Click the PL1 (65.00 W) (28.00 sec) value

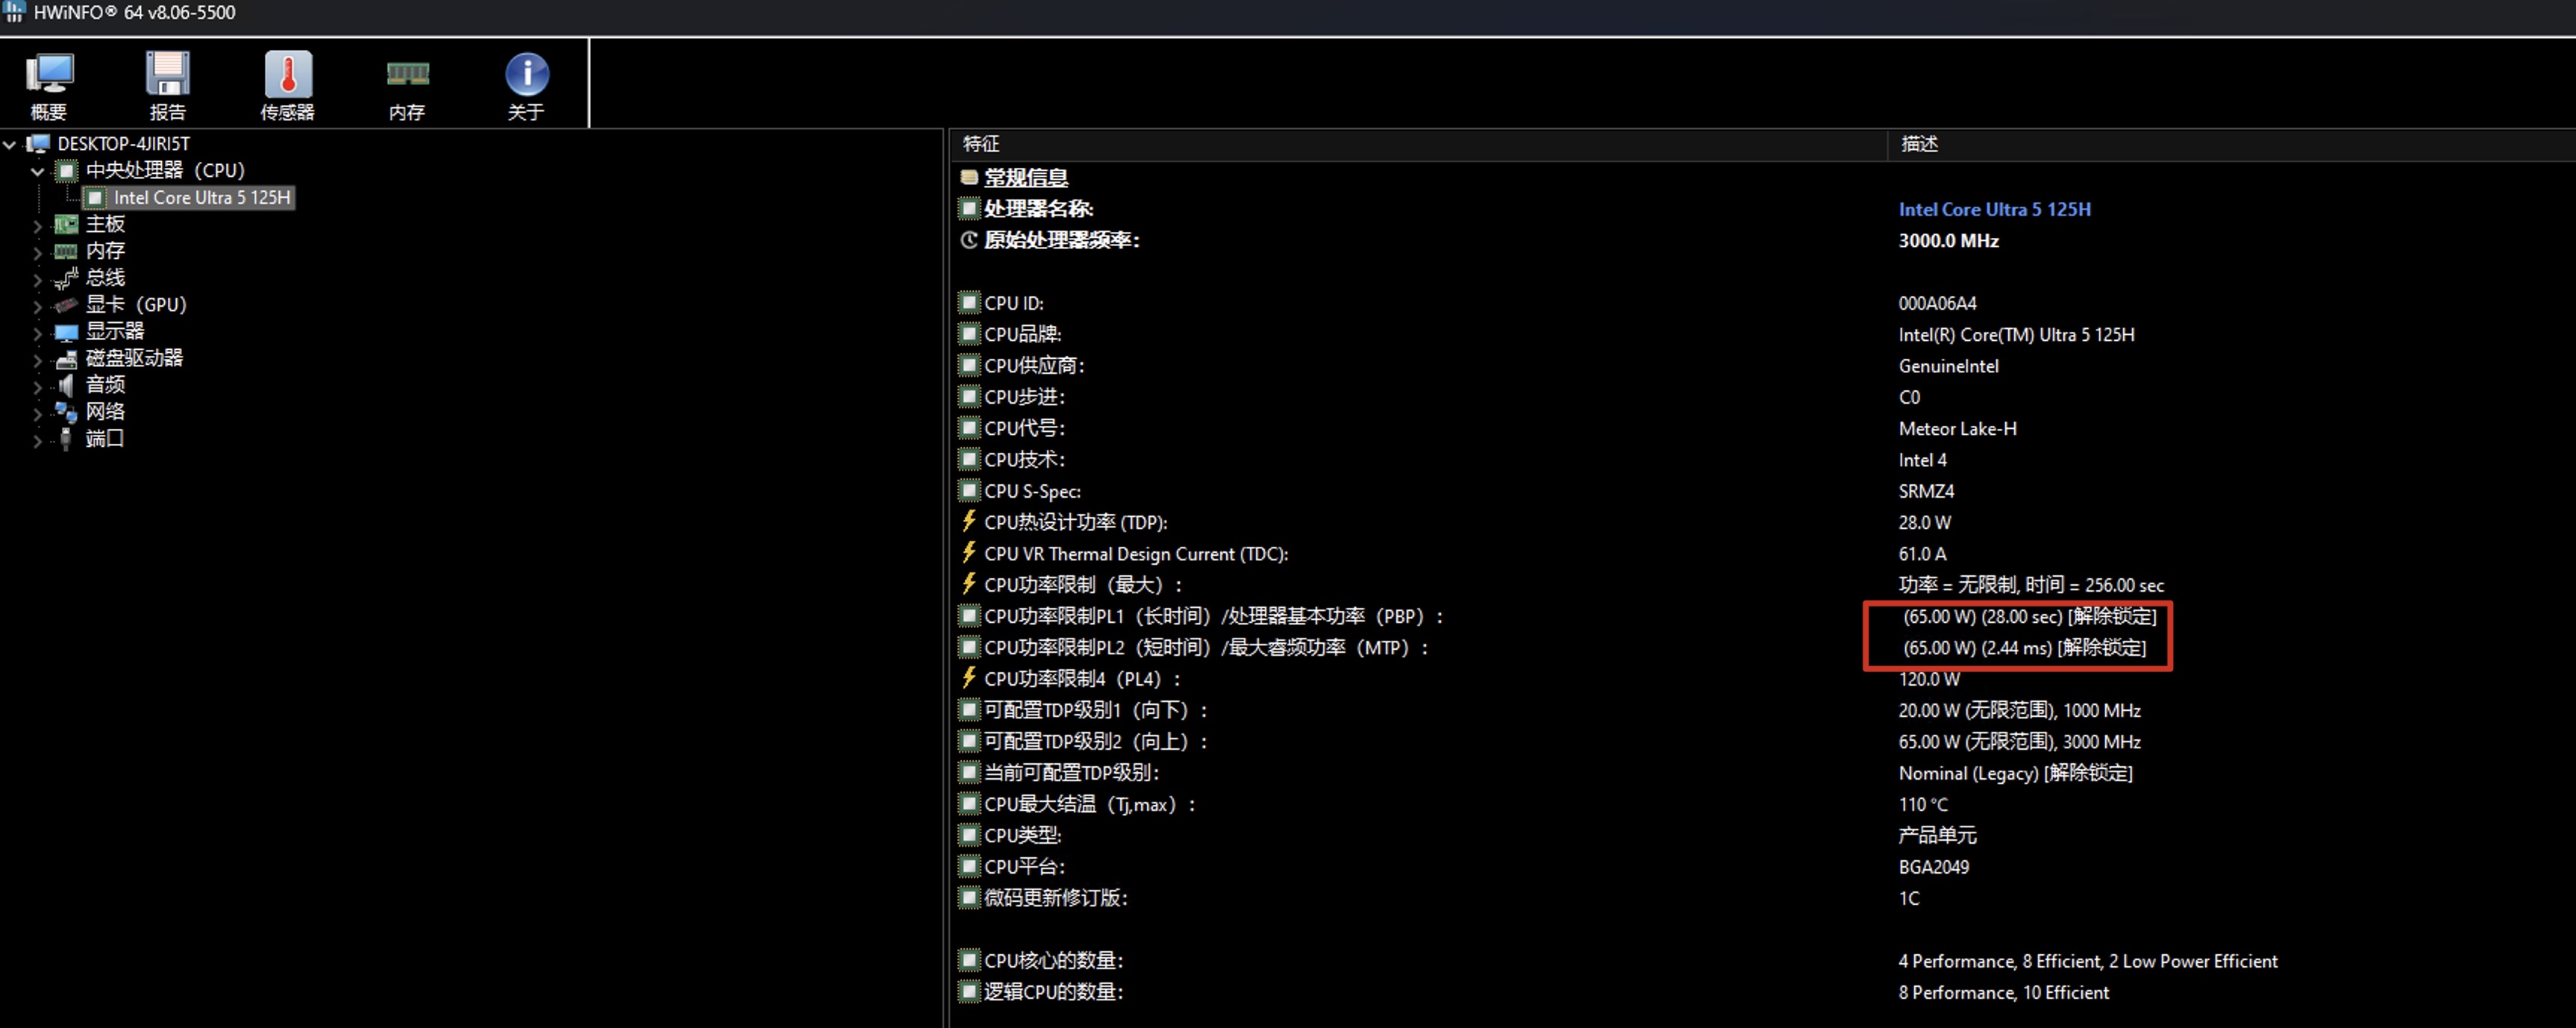click(x=2029, y=616)
